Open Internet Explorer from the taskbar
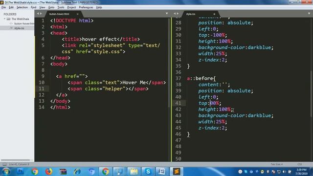 (x=77, y=172)
